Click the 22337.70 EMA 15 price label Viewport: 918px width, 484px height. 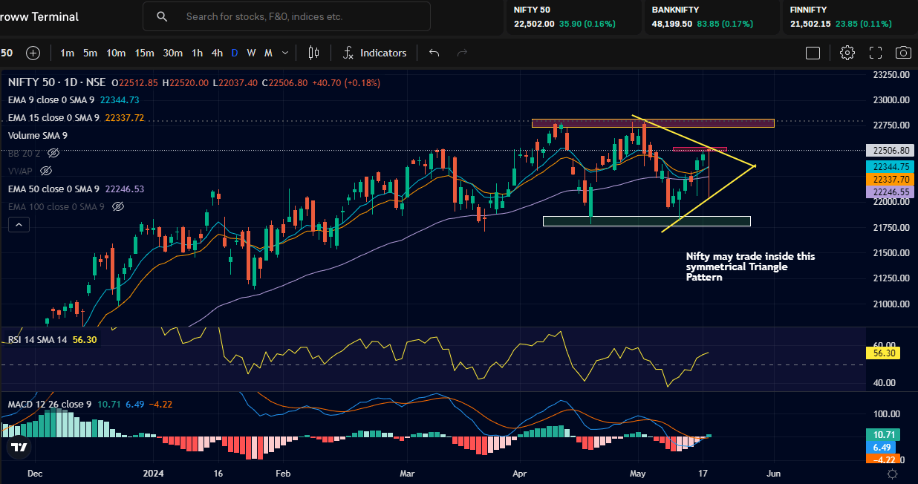[x=888, y=179]
